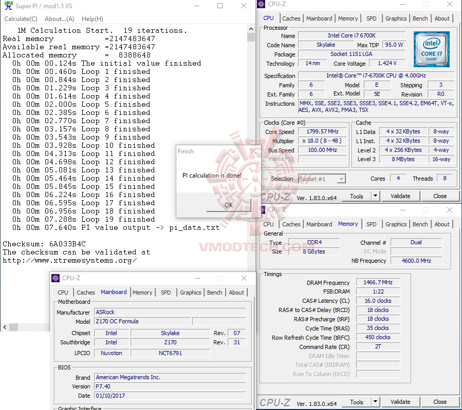The height and width of the screenshot is (410, 462).
Task: Select Memory tab in Memory CPU-Z window
Action: point(348,224)
